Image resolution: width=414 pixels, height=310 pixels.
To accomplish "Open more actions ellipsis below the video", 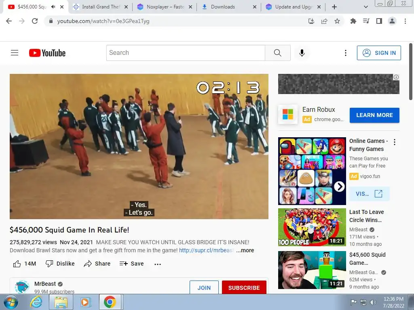I will click(x=158, y=264).
